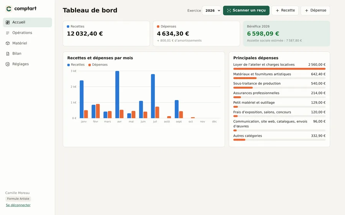Click the orange February expenses bar
345x215 pixels.
(x=98, y=111)
